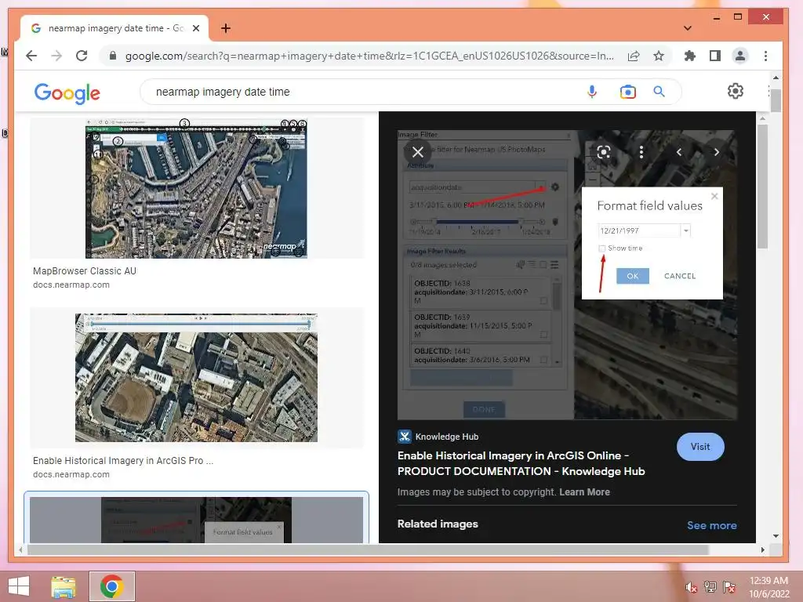The width and height of the screenshot is (803, 602).
Task: Open Google Lens on preview image
Action: coord(604,152)
